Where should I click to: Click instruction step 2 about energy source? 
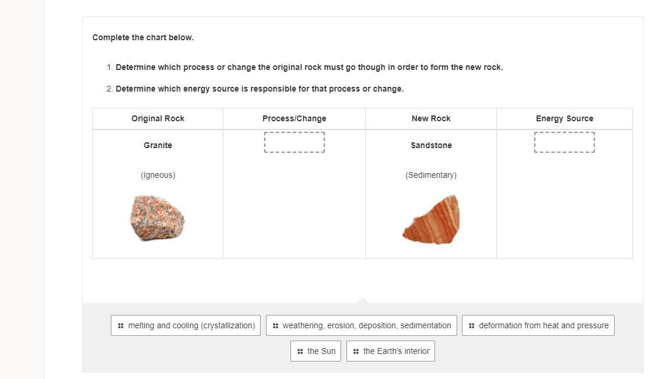pos(260,89)
